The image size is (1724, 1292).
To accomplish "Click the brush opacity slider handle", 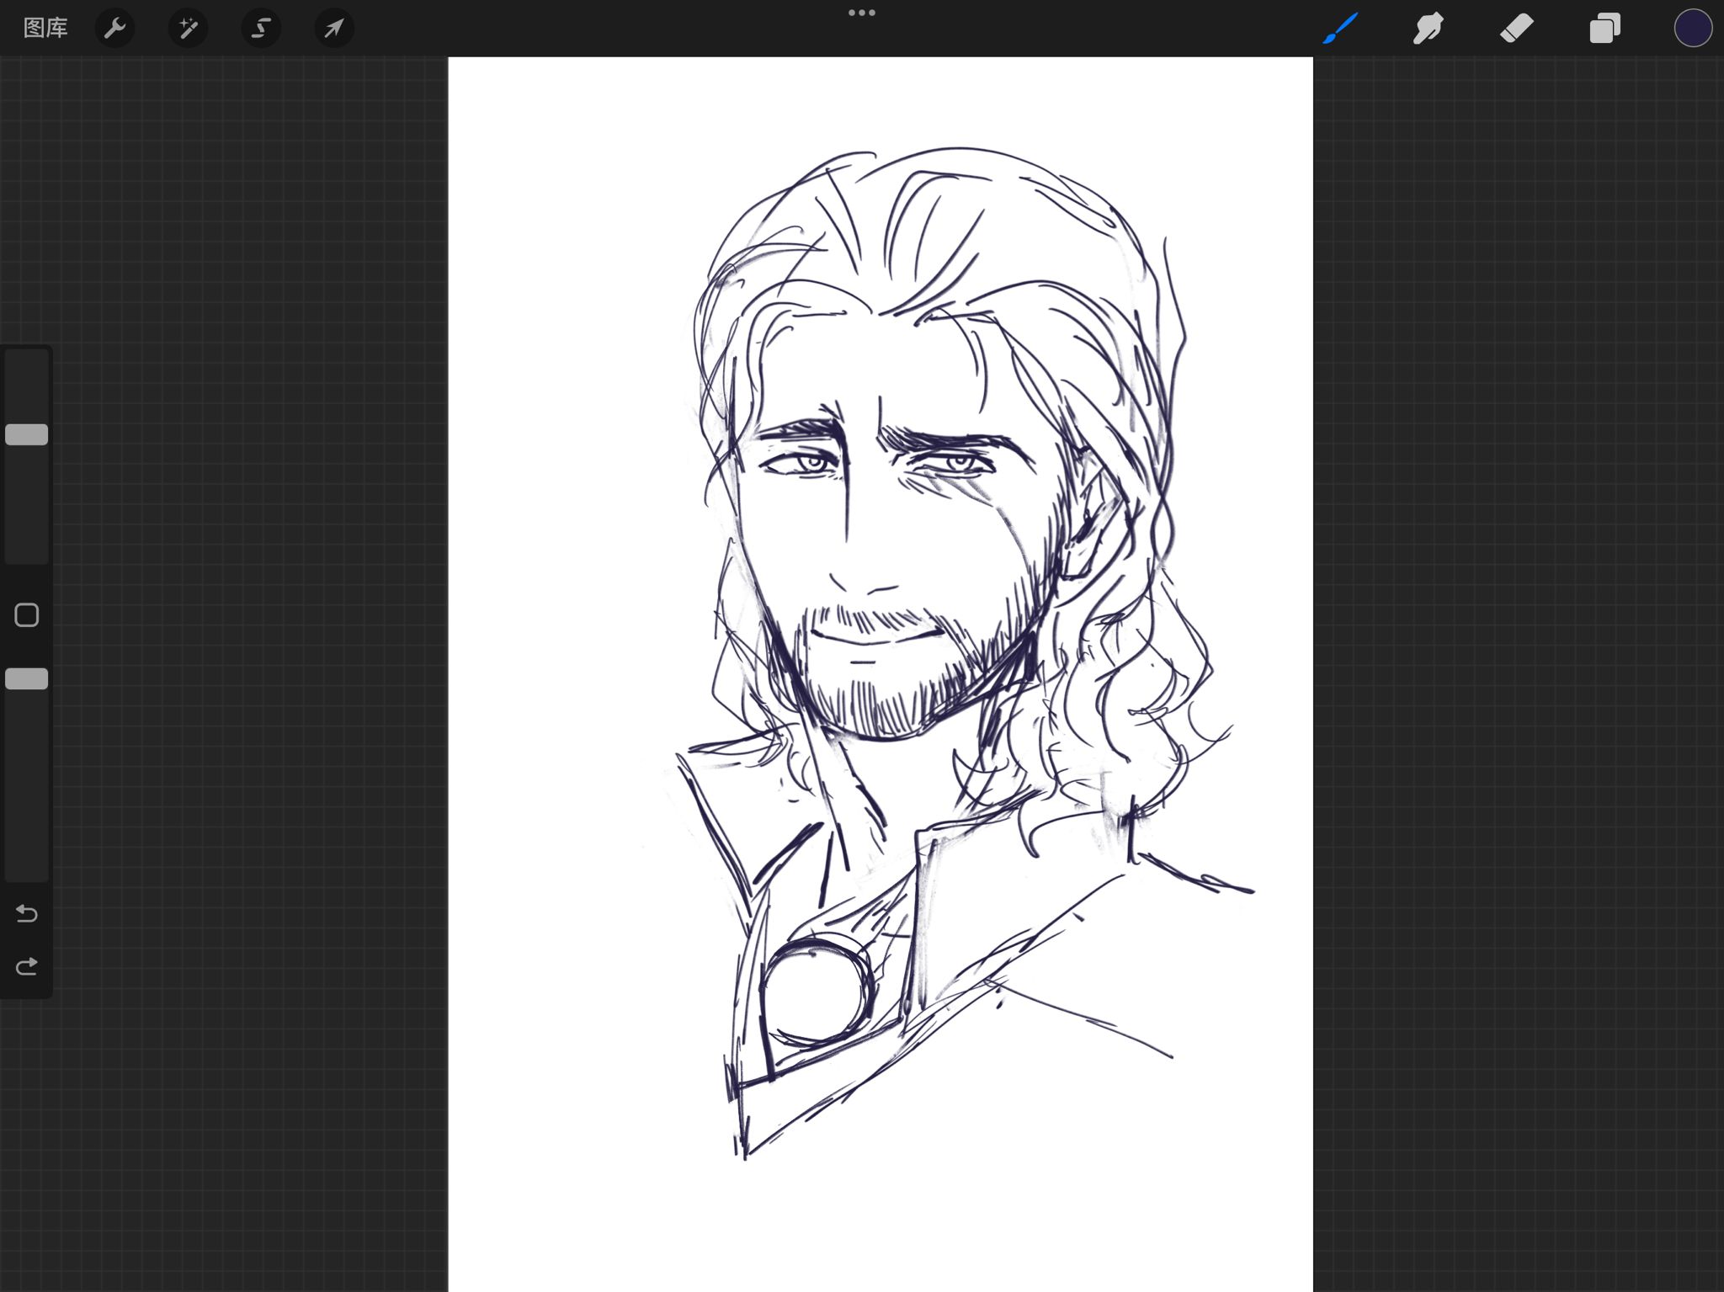I will [27, 678].
